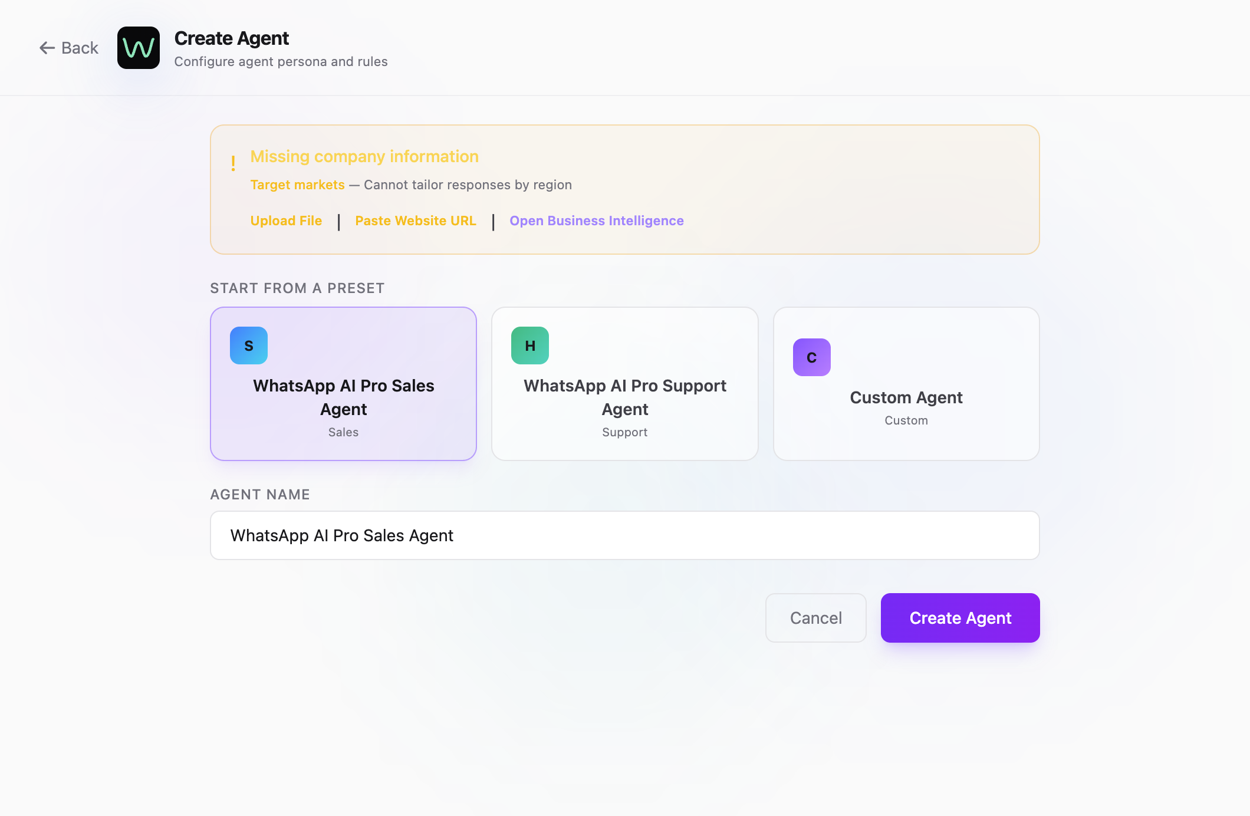Click the Paste Website URL link

(416, 221)
